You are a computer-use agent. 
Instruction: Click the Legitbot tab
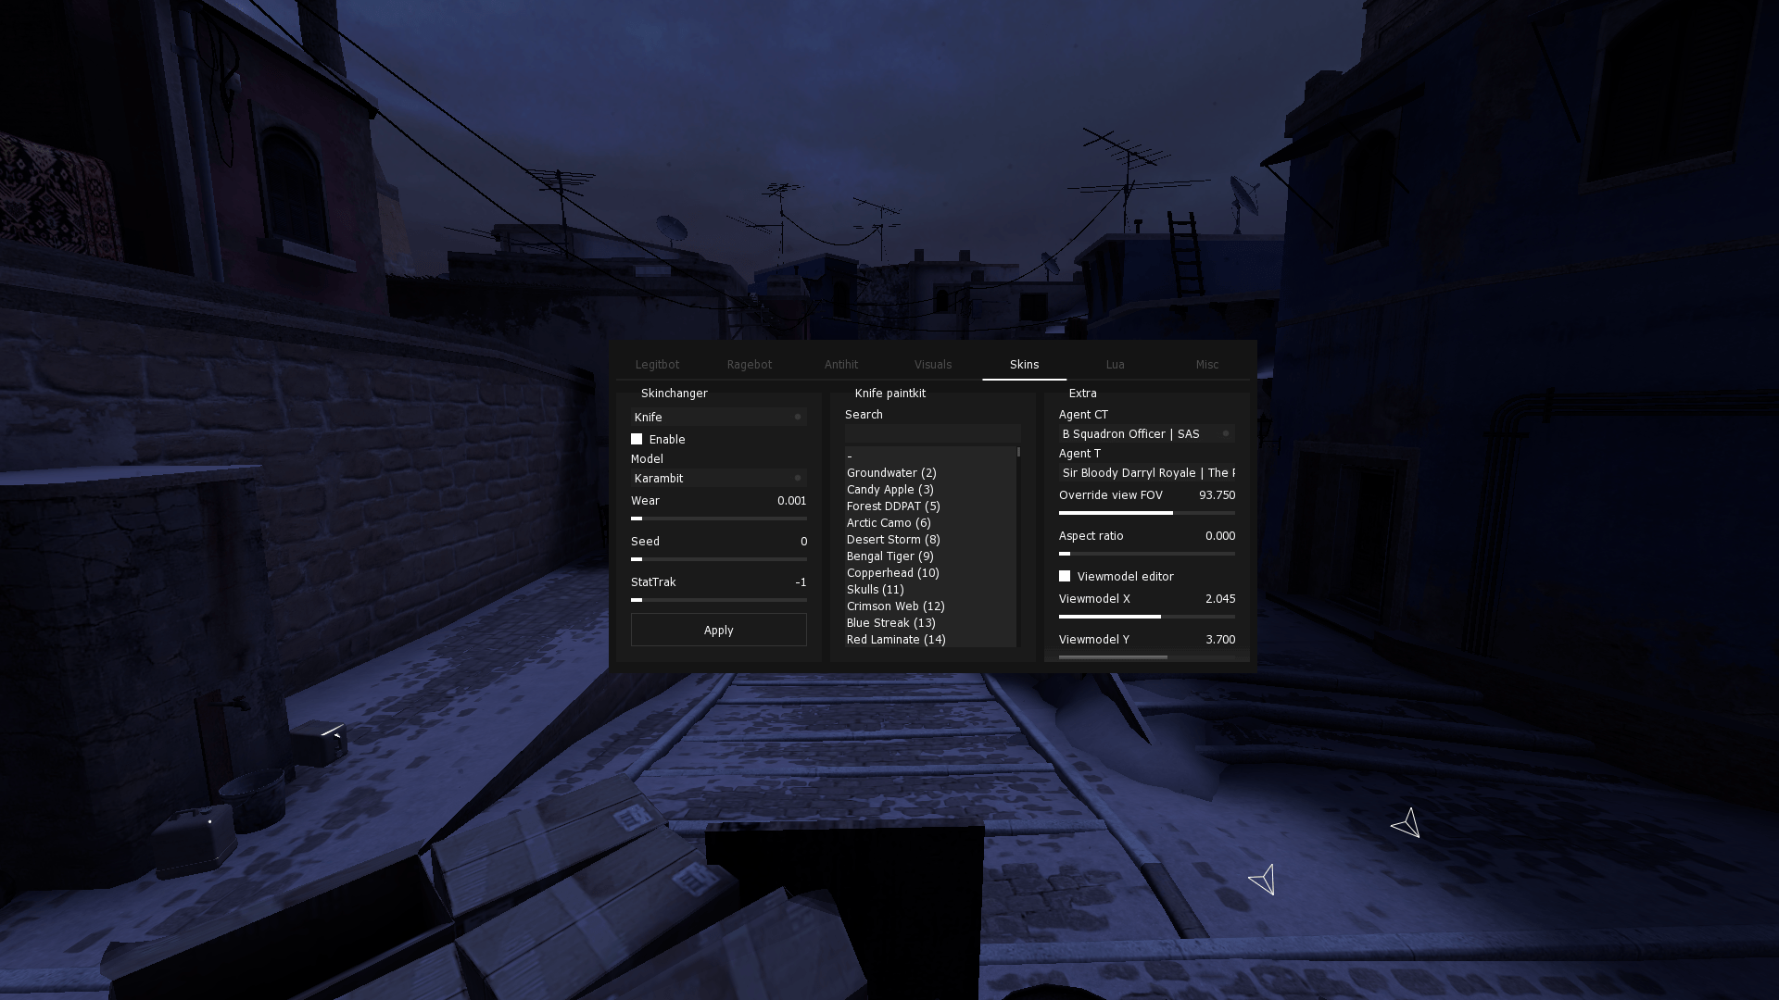tap(659, 364)
